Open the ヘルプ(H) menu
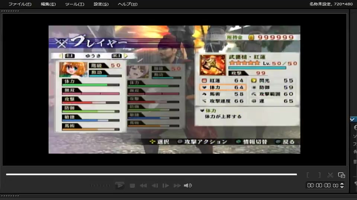The width and height of the screenshot is (357, 200). (128, 4)
